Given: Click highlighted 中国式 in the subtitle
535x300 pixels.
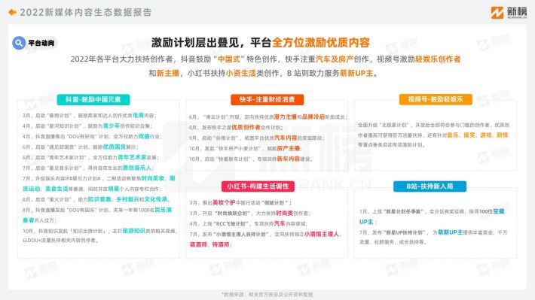Looking at the screenshot, I should [x=229, y=59].
